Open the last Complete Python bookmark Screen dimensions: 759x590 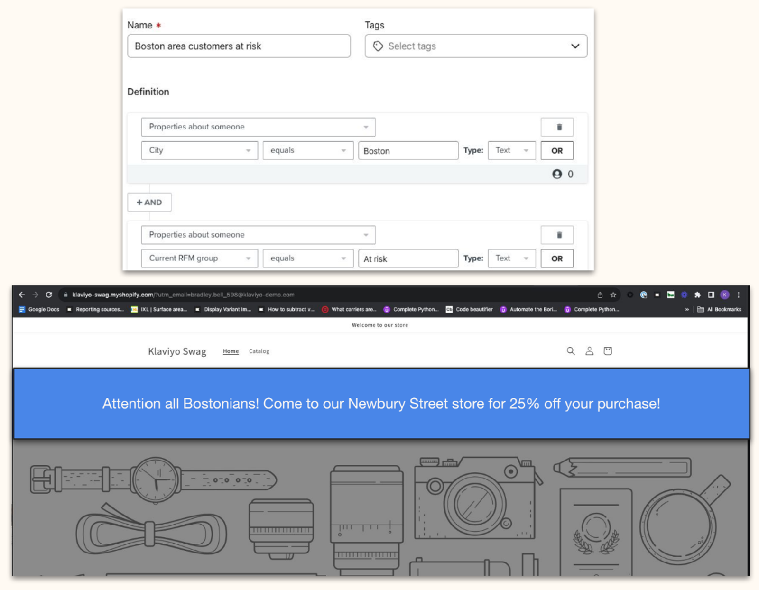[x=592, y=309]
